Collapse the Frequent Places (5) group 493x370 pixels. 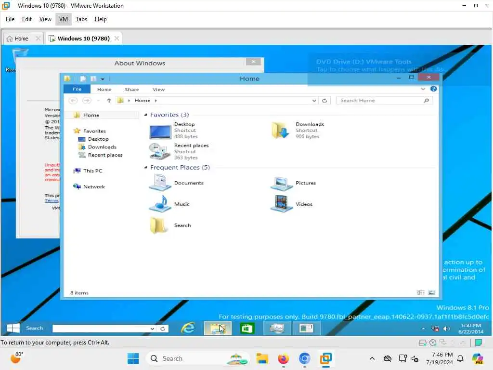click(x=145, y=167)
